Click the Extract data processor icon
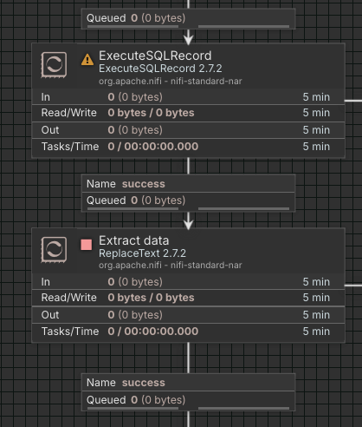This screenshot has width=362, height=427. (54, 250)
